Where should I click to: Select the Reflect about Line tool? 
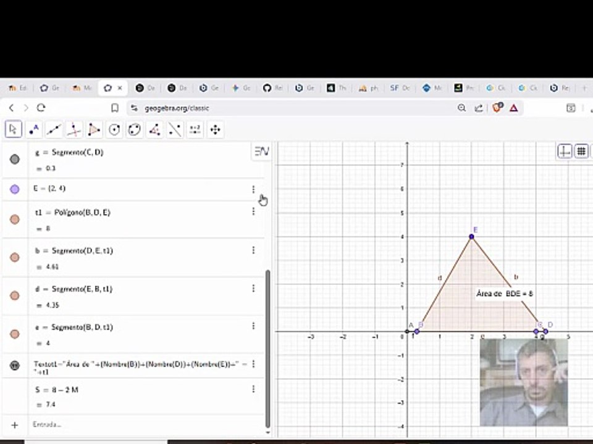[x=175, y=129]
